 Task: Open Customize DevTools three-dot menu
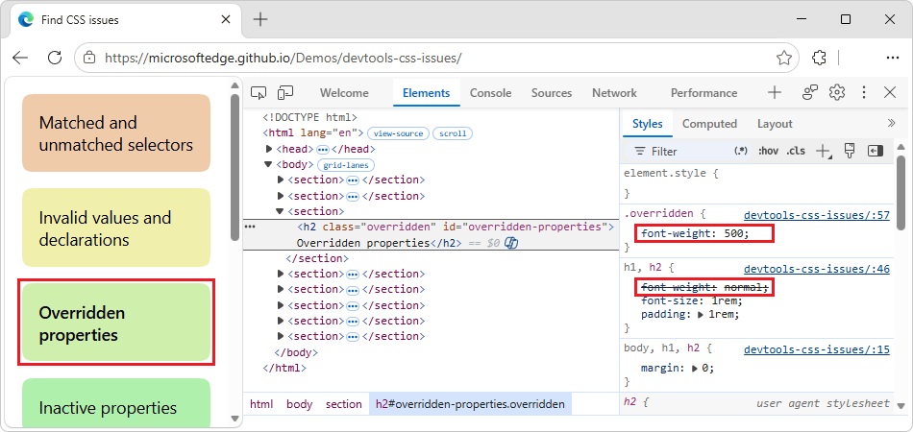[x=864, y=92]
